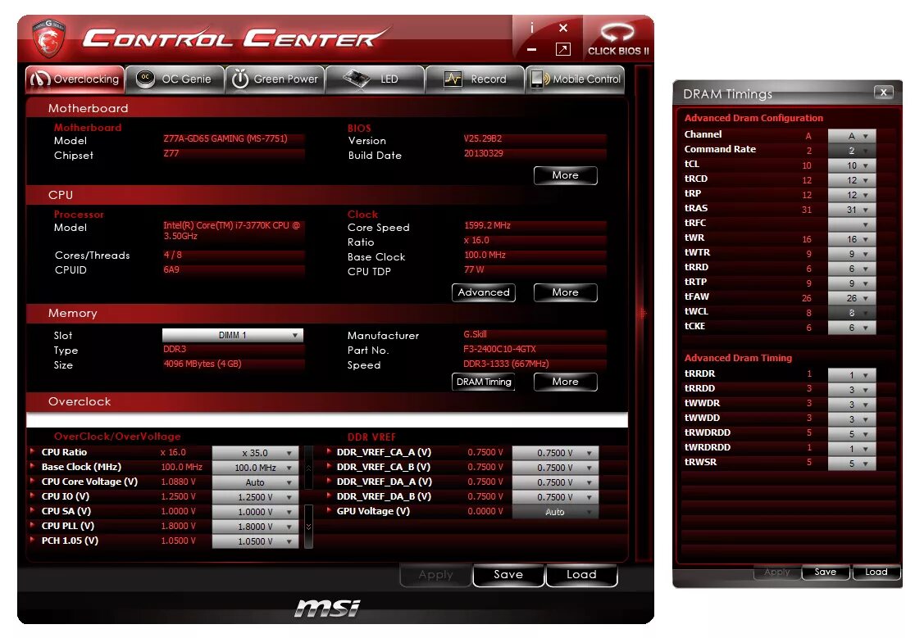Click the F3-2400C10-4GTX part number
The image size is (915, 638).
click(x=499, y=349)
